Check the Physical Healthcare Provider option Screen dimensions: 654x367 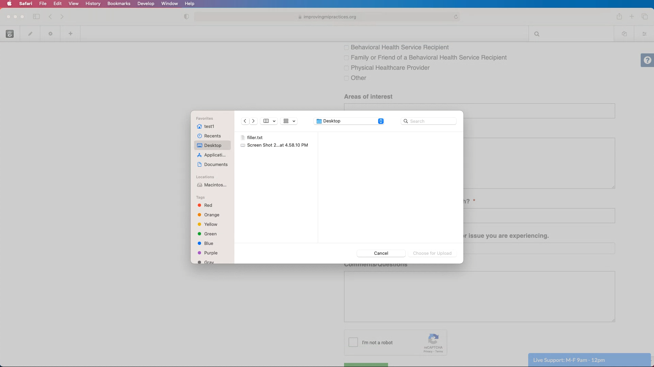click(x=346, y=68)
